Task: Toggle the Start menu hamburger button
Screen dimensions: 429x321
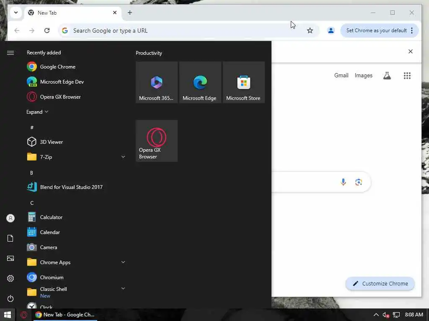Action: [x=10, y=53]
